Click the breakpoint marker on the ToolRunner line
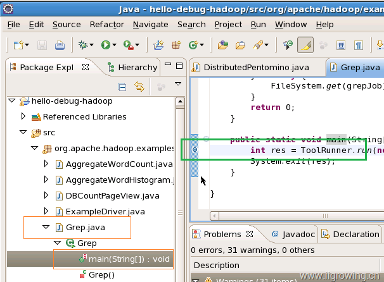 [x=195, y=149]
